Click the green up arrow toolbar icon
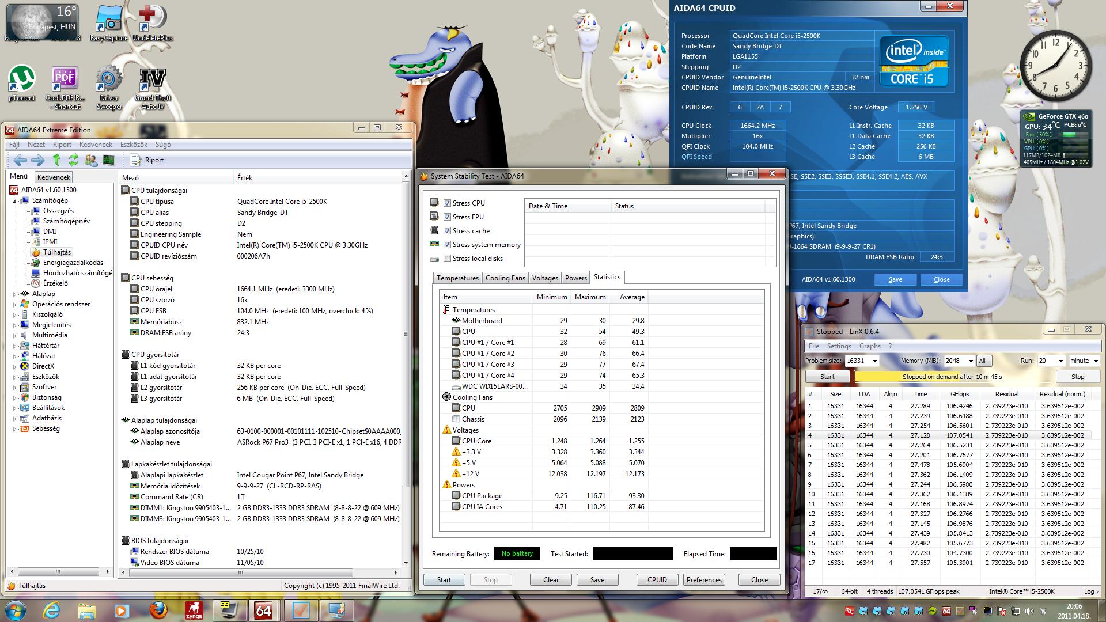Image resolution: width=1106 pixels, height=622 pixels. [x=56, y=160]
